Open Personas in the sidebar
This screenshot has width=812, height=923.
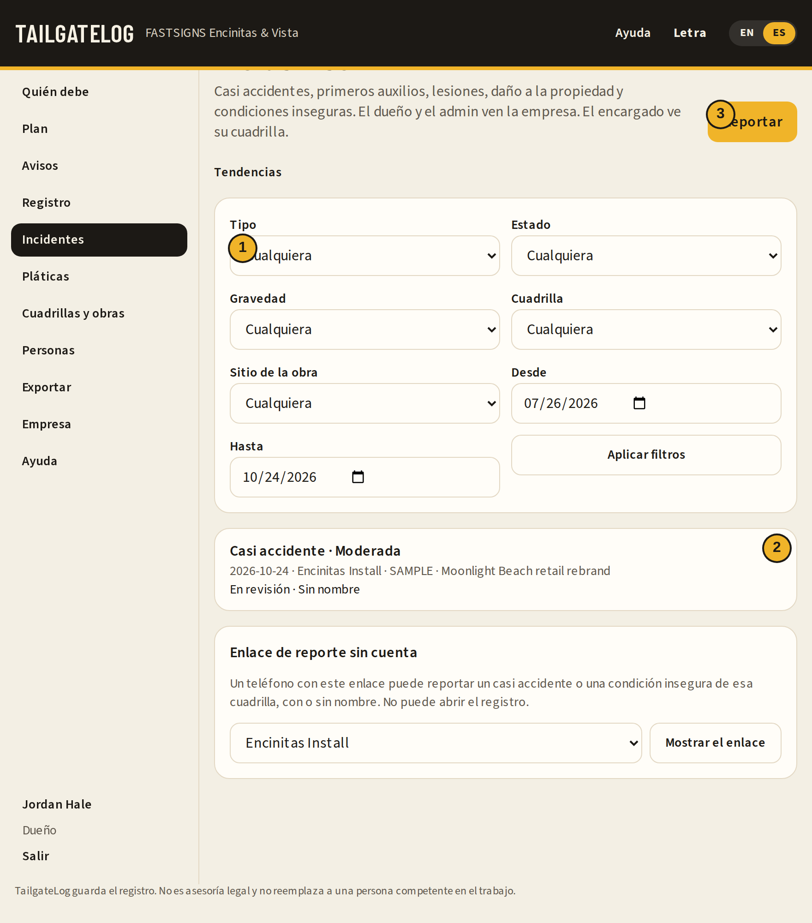point(99,350)
